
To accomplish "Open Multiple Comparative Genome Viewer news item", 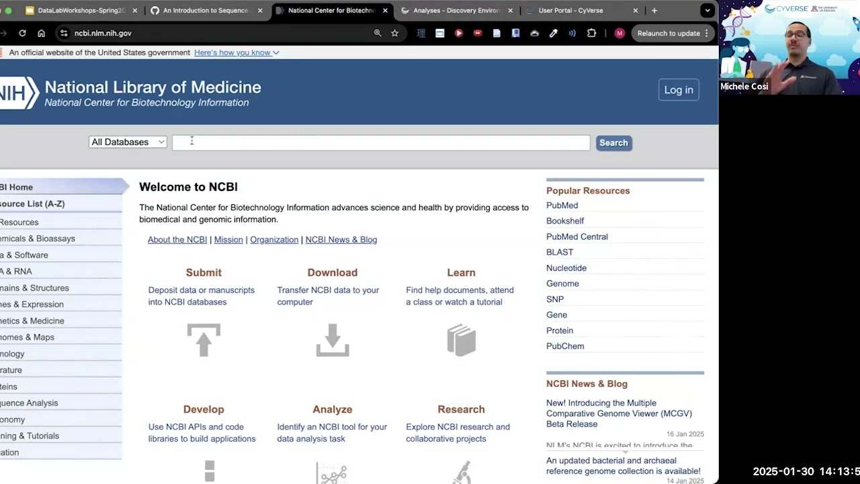I will (619, 413).
